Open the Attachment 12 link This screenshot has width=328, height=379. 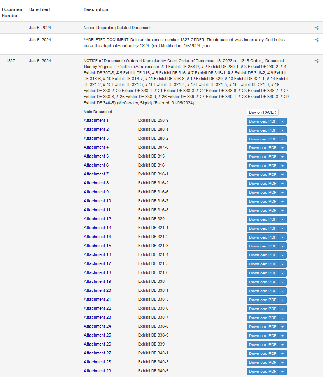pos(97,219)
